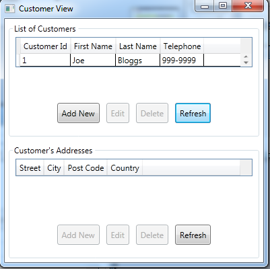The width and height of the screenshot is (270, 269).
Task: Add New customer button in List of Customers
Action: (78, 113)
